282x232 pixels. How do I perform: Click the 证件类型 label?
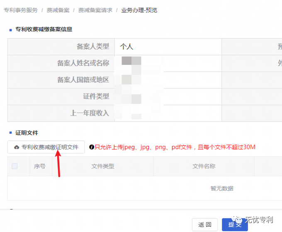pyautogui.click(x=96, y=96)
